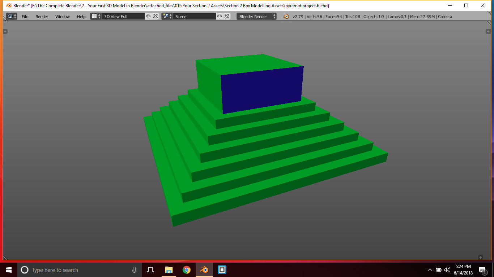Expand the hidden header with the bottom plus
Viewport: 494px width, 277px height.
(x=481, y=257)
